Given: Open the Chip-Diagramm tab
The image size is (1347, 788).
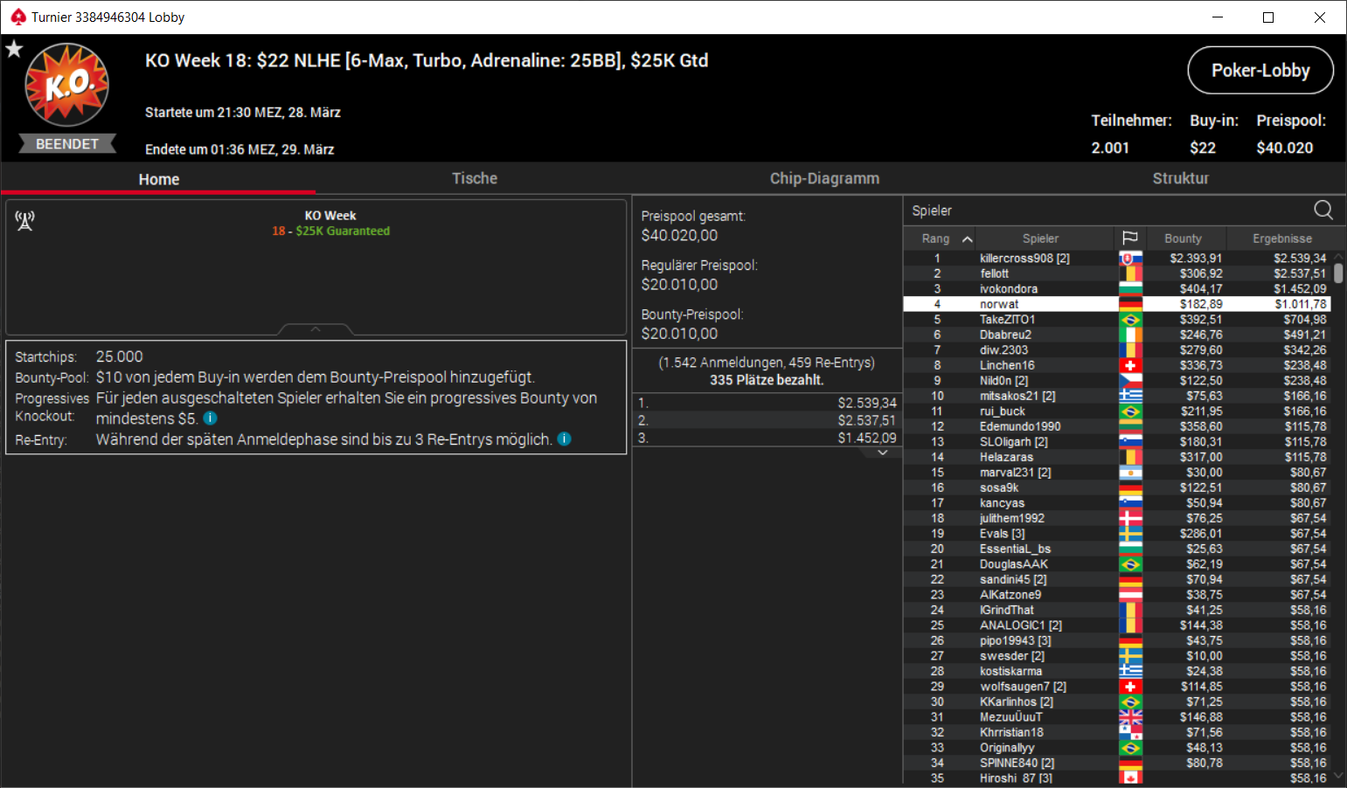Looking at the screenshot, I should click(x=824, y=178).
